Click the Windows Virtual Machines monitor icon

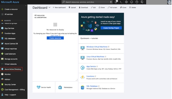(x=83, y=48)
